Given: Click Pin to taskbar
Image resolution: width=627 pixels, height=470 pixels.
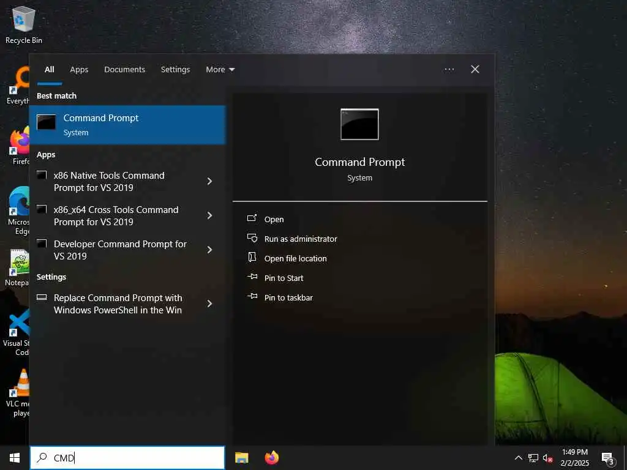Looking at the screenshot, I should coord(288,298).
